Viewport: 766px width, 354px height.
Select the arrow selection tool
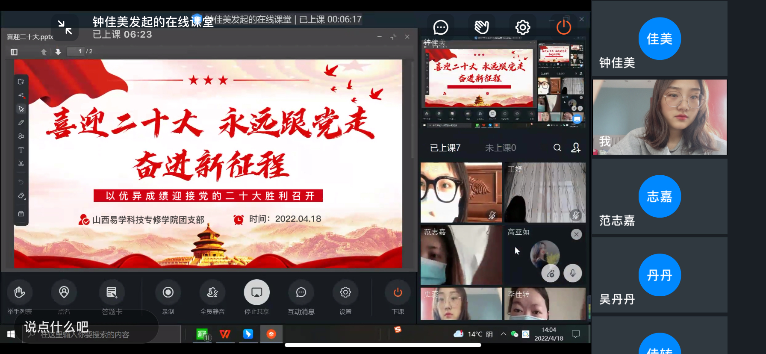tap(21, 109)
